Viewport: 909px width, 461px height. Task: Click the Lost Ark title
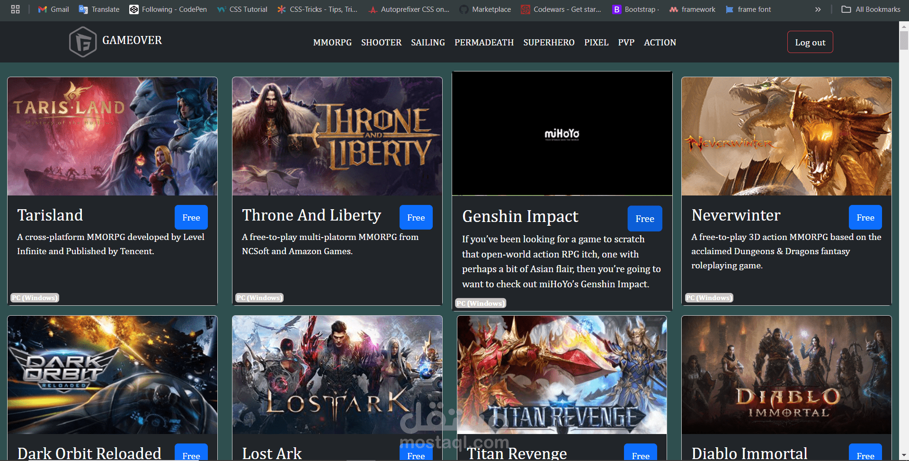pos(272,453)
